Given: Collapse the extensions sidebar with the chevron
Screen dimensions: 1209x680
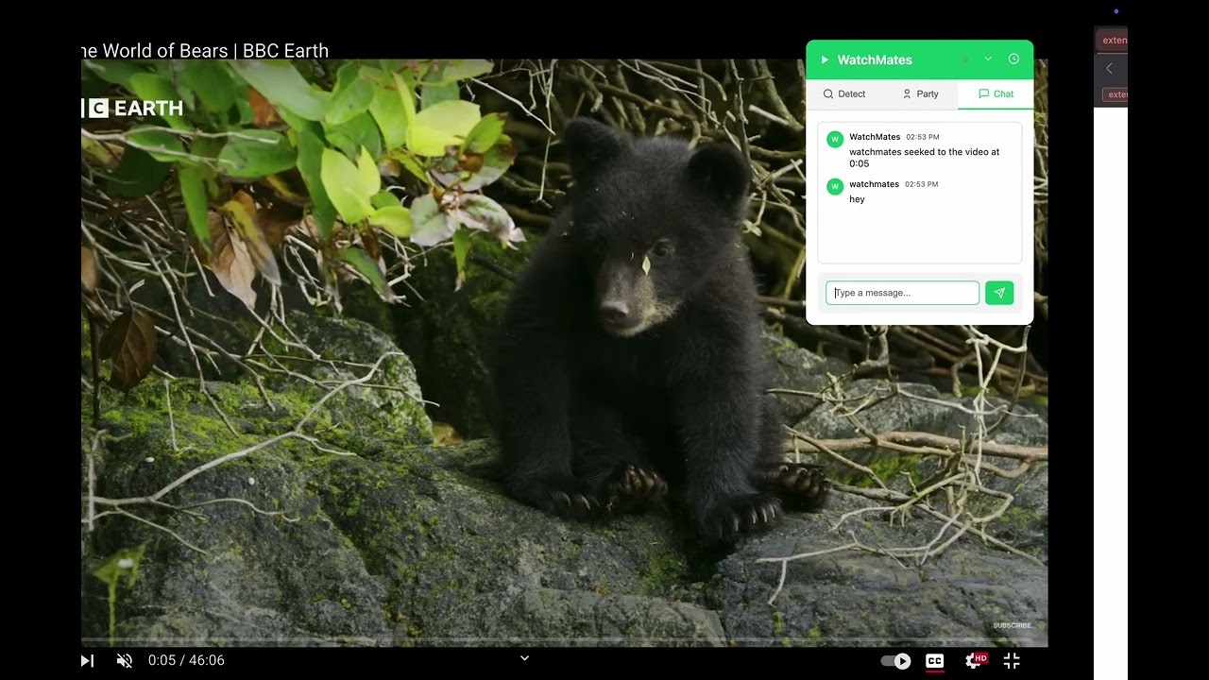Looking at the screenshot, I should click(x=1109, y=68).
